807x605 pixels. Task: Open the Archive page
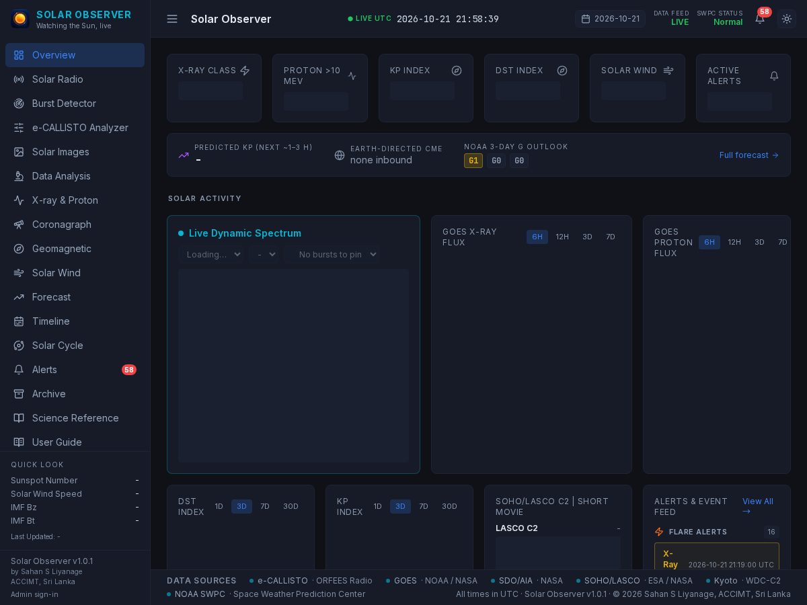tap(75, 394)
